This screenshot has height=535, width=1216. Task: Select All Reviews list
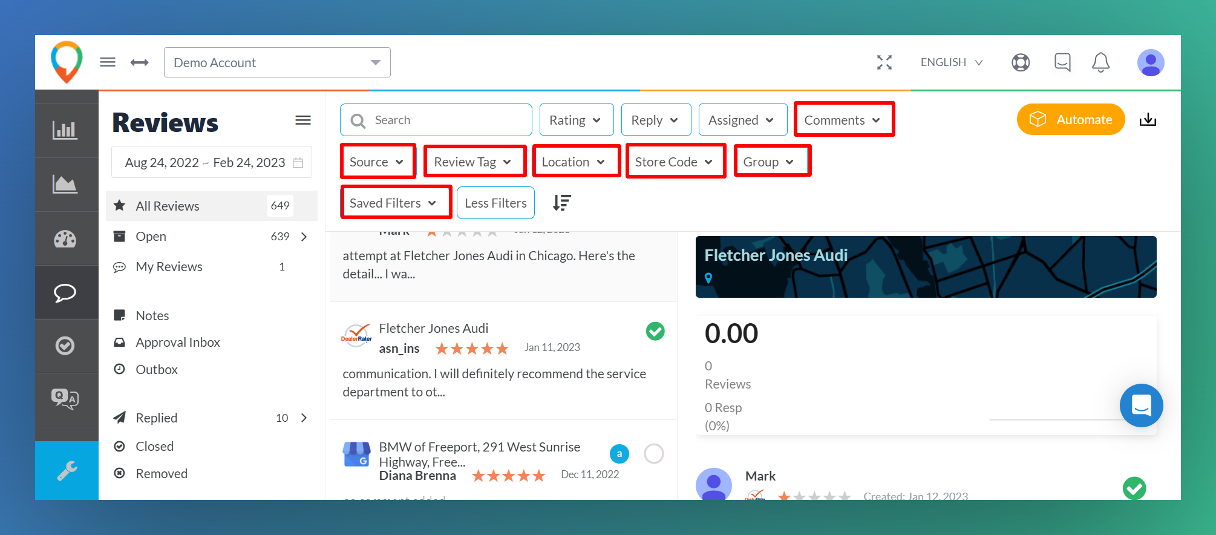(212, 206)
